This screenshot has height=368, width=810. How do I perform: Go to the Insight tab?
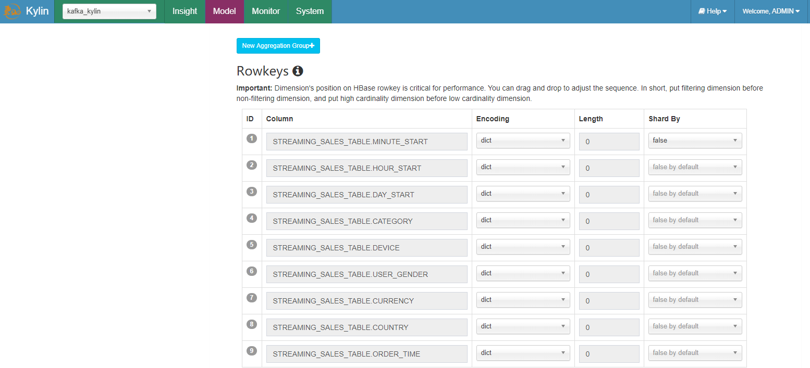pos(185,11)
